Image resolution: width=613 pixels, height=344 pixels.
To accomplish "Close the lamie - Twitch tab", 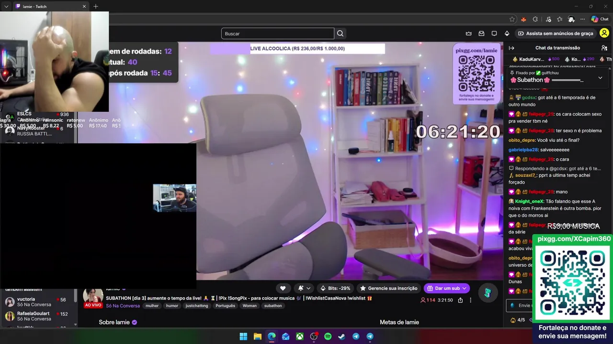I will pyautogui.click(x=84, y=6).
